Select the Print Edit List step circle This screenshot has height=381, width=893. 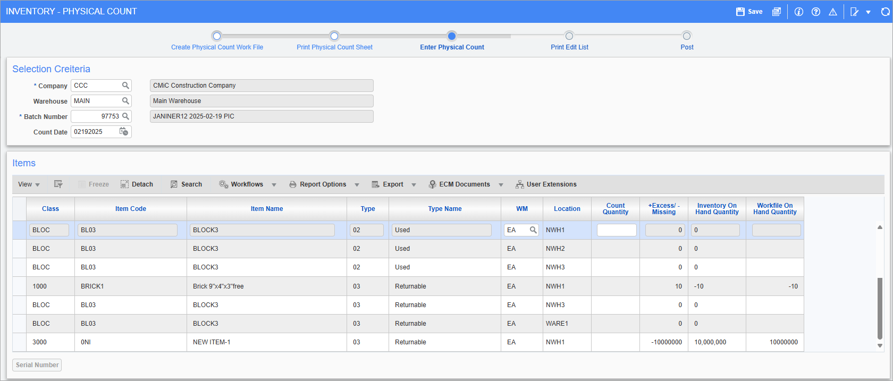pos(569,36)
